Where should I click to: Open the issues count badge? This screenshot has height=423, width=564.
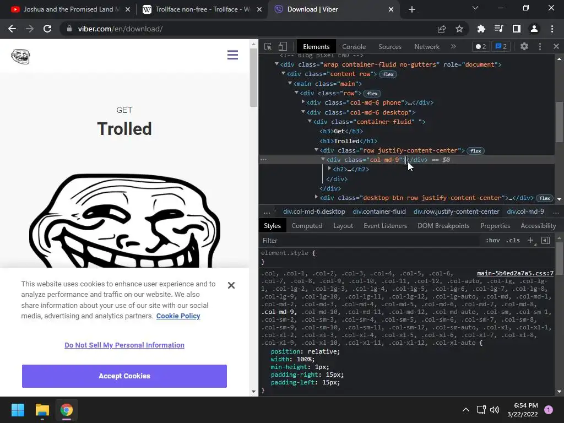501,46
